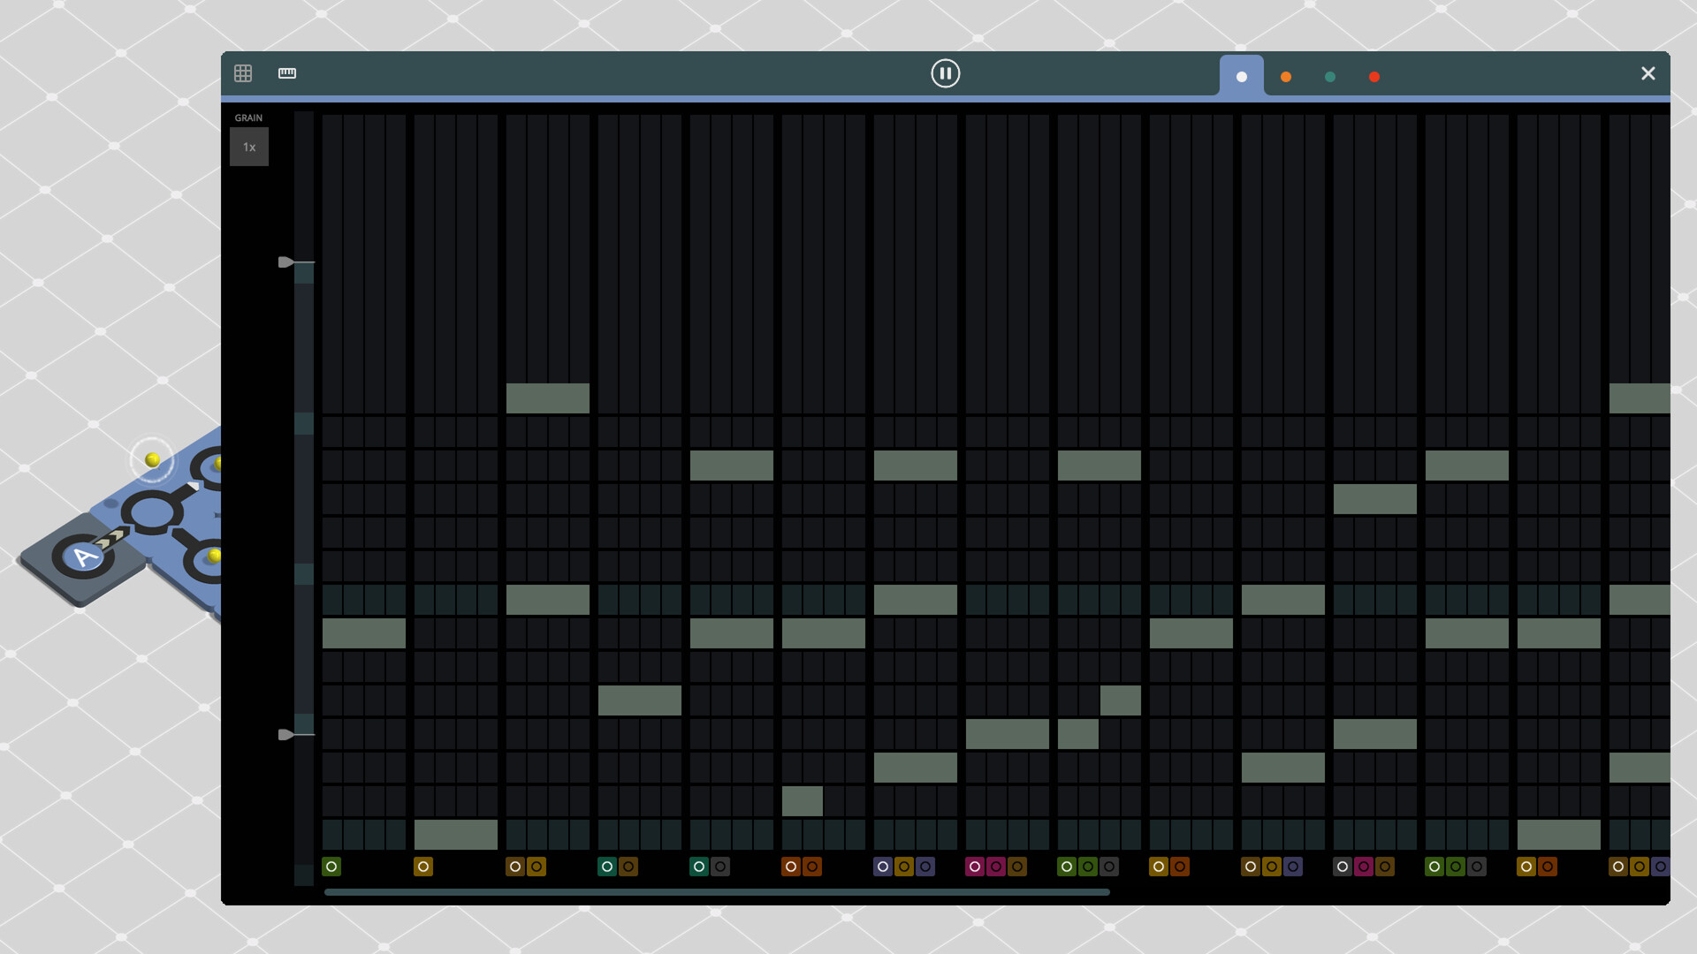Close the sequencer editor with the X
This screenshot has height=954, width=1697.
1648,73
